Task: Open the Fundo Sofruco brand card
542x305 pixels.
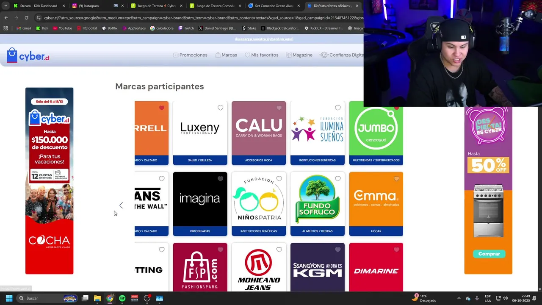Action: (318, 204)
